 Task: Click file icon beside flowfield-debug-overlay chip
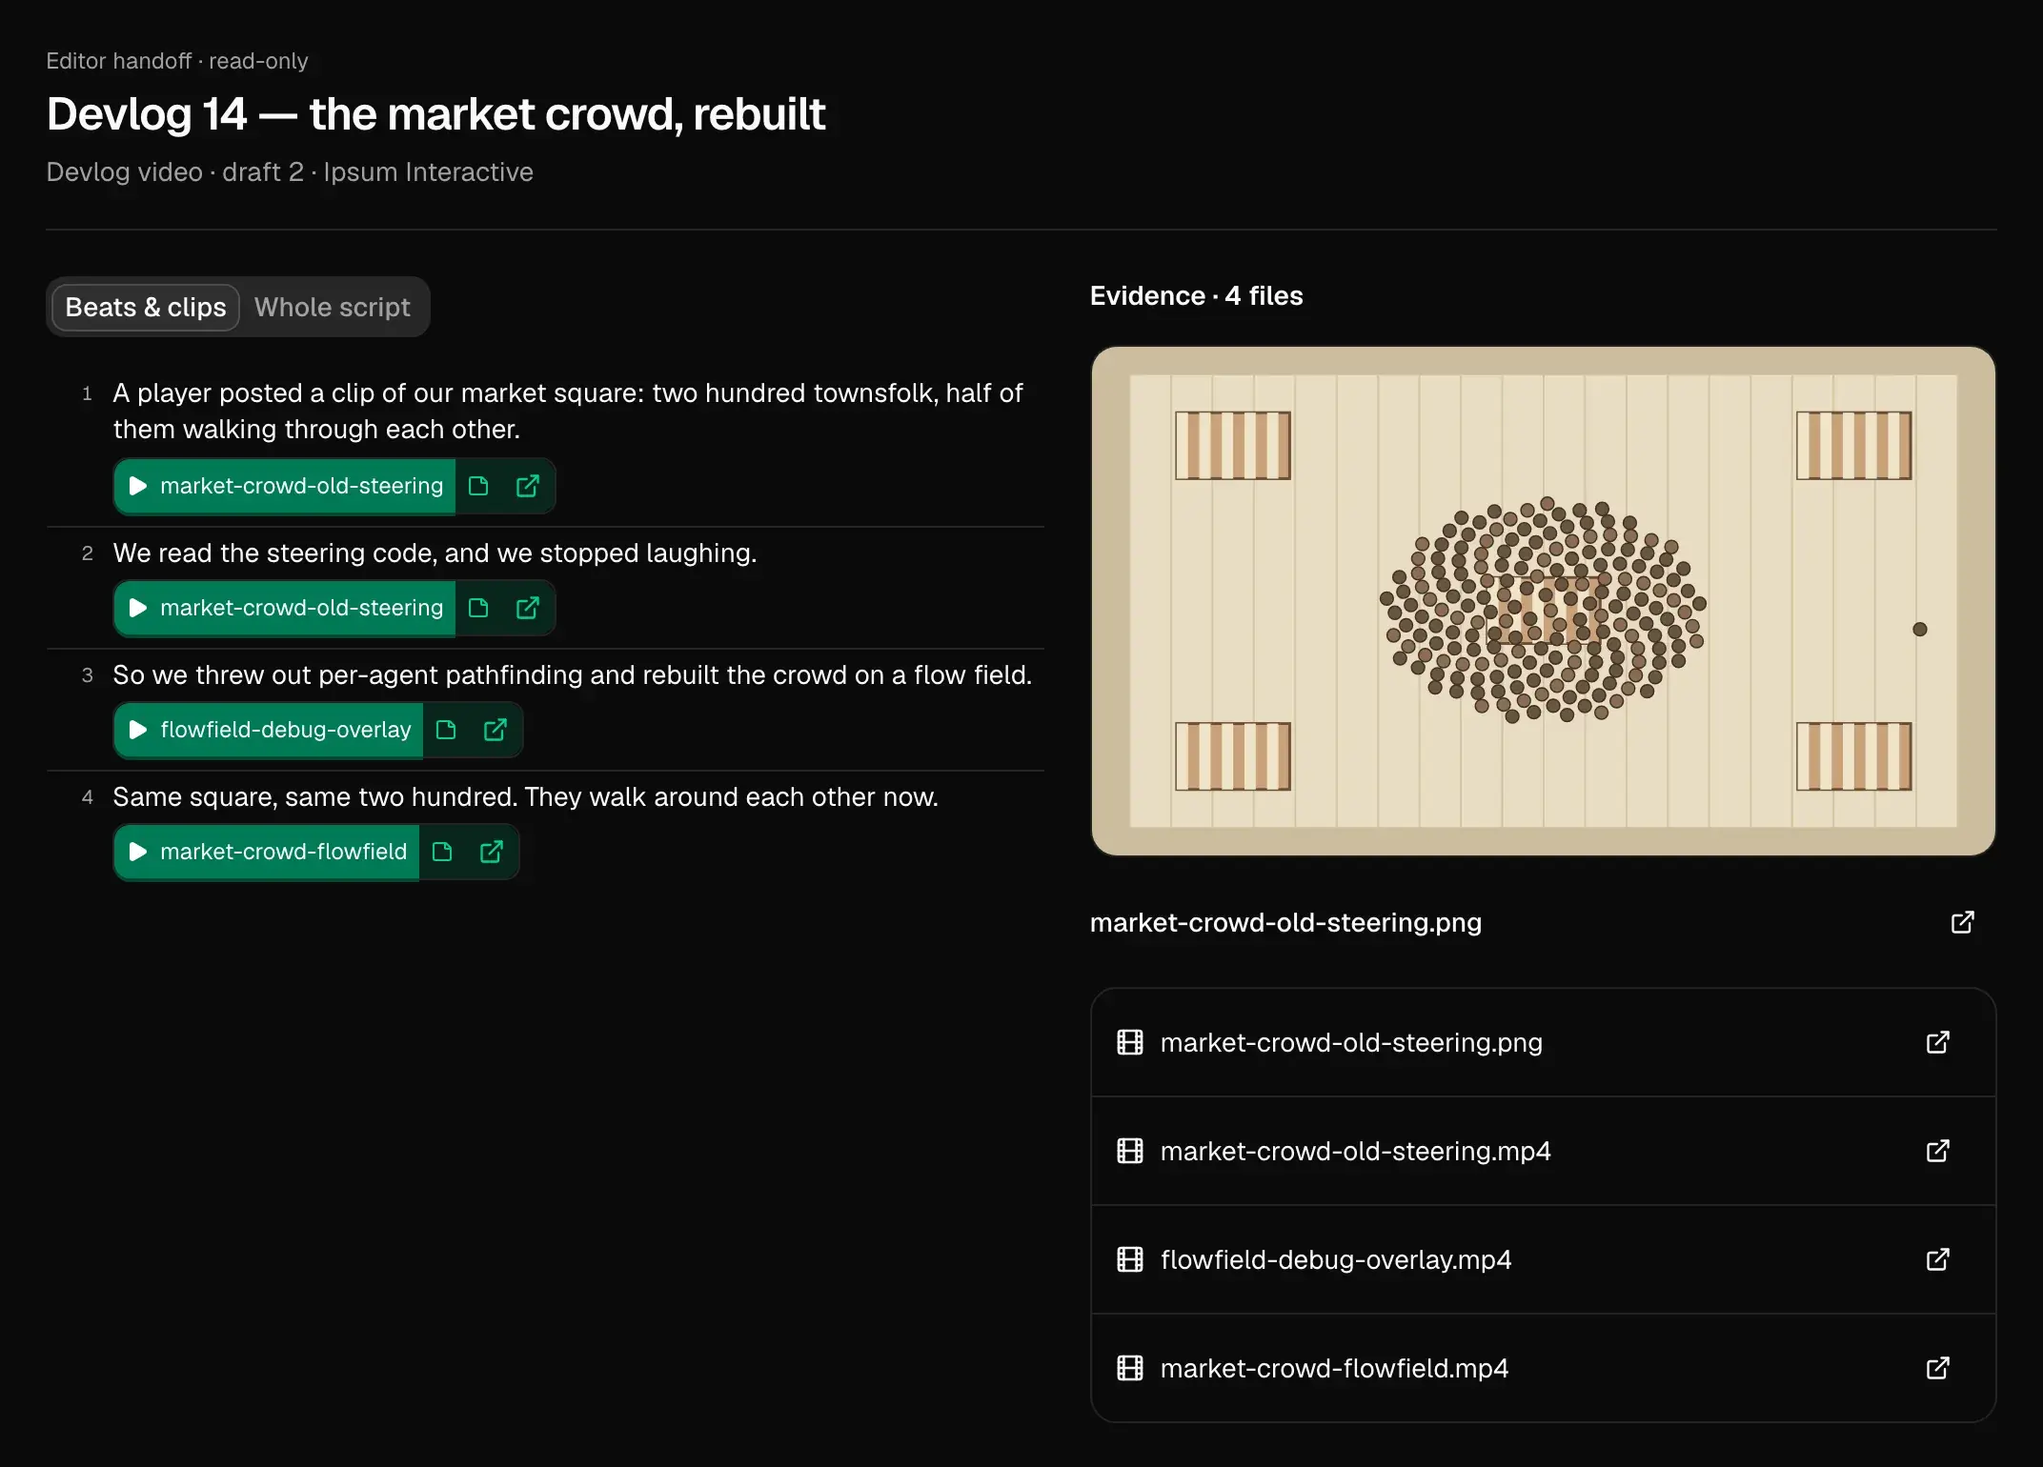pyautogui.click(x=446, y=730)
